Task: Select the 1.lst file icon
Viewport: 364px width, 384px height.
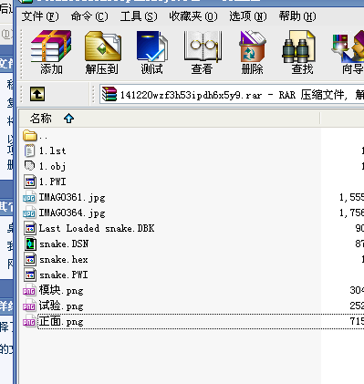Action: point(29,150)
